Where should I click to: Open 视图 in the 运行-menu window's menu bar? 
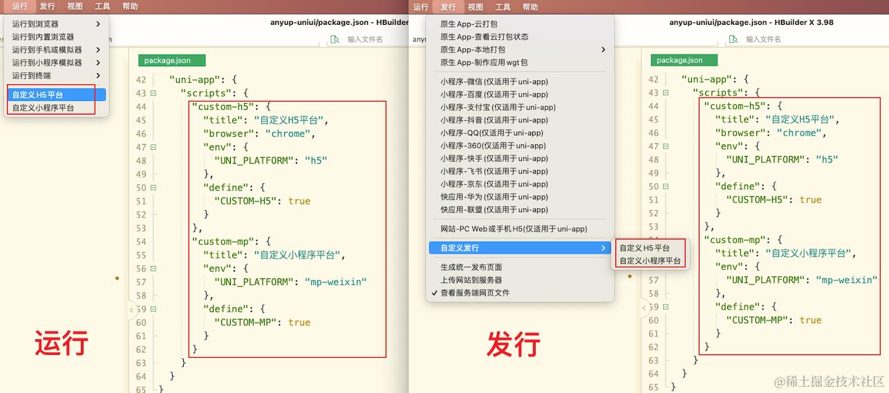(x=75, y=6)
